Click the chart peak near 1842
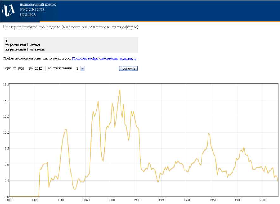The width and height of the screenshot is (280, 204). (65, 129)
